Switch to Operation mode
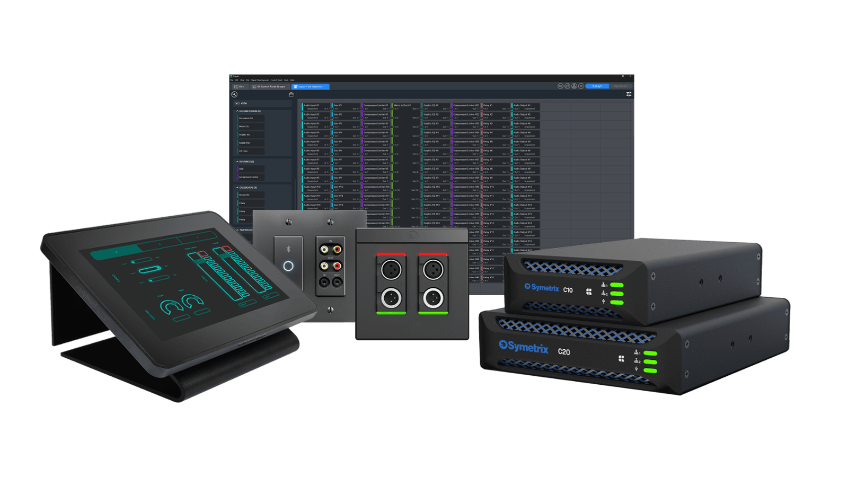The height and width of the screenshot is (477, 848). [x=620, y=86]
